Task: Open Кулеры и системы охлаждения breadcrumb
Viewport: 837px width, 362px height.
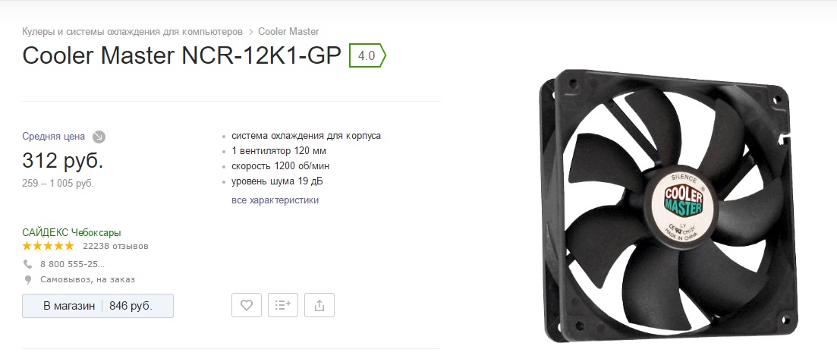Action: pos(132,32)
